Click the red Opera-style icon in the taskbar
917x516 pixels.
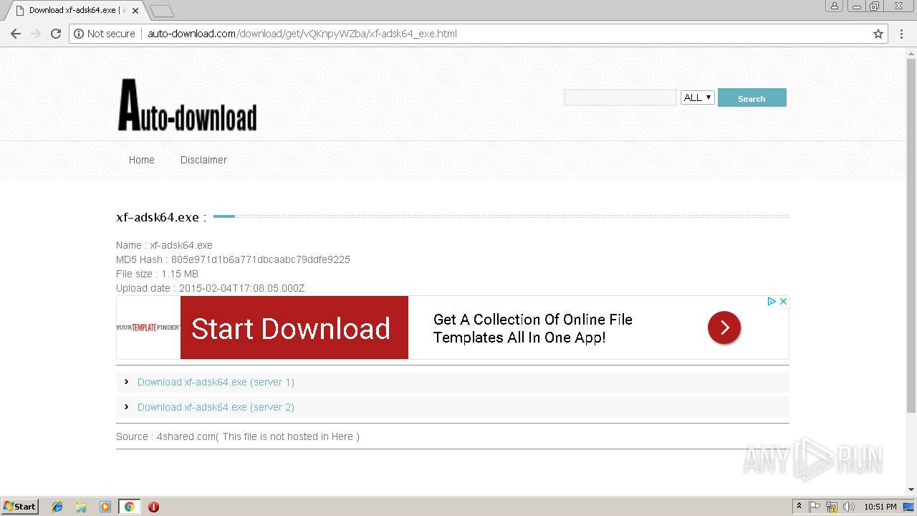click(153, 507)
